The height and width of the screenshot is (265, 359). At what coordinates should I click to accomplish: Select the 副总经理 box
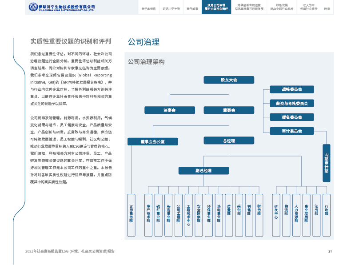[204, 171]
